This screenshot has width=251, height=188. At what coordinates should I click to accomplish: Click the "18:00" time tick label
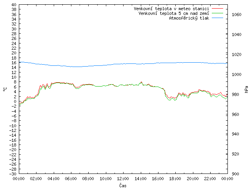tap(175, 179)
